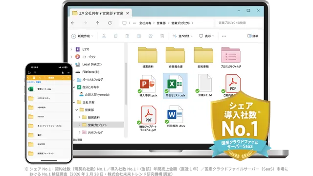Select the 作業報告書 folder
The width and height of the screenshot is (313, 176).
point(176,58)
